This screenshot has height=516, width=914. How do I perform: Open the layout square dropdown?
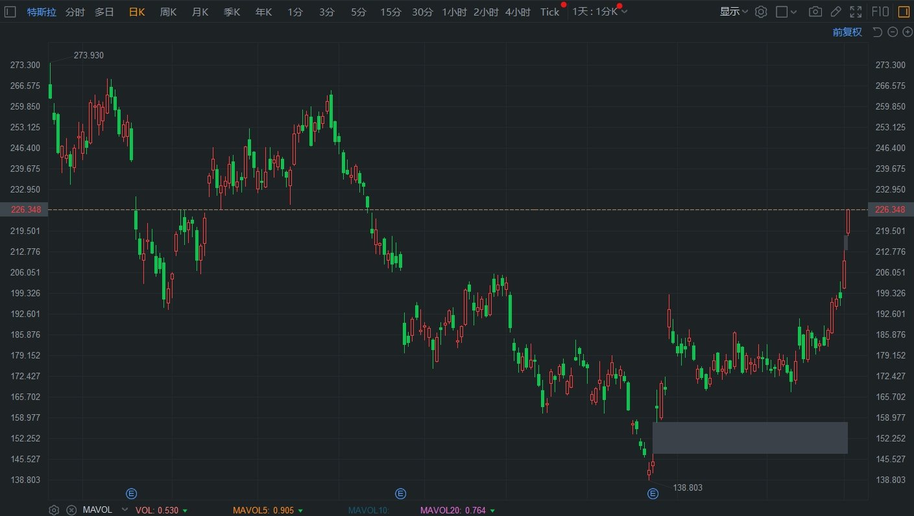[786, 12]
